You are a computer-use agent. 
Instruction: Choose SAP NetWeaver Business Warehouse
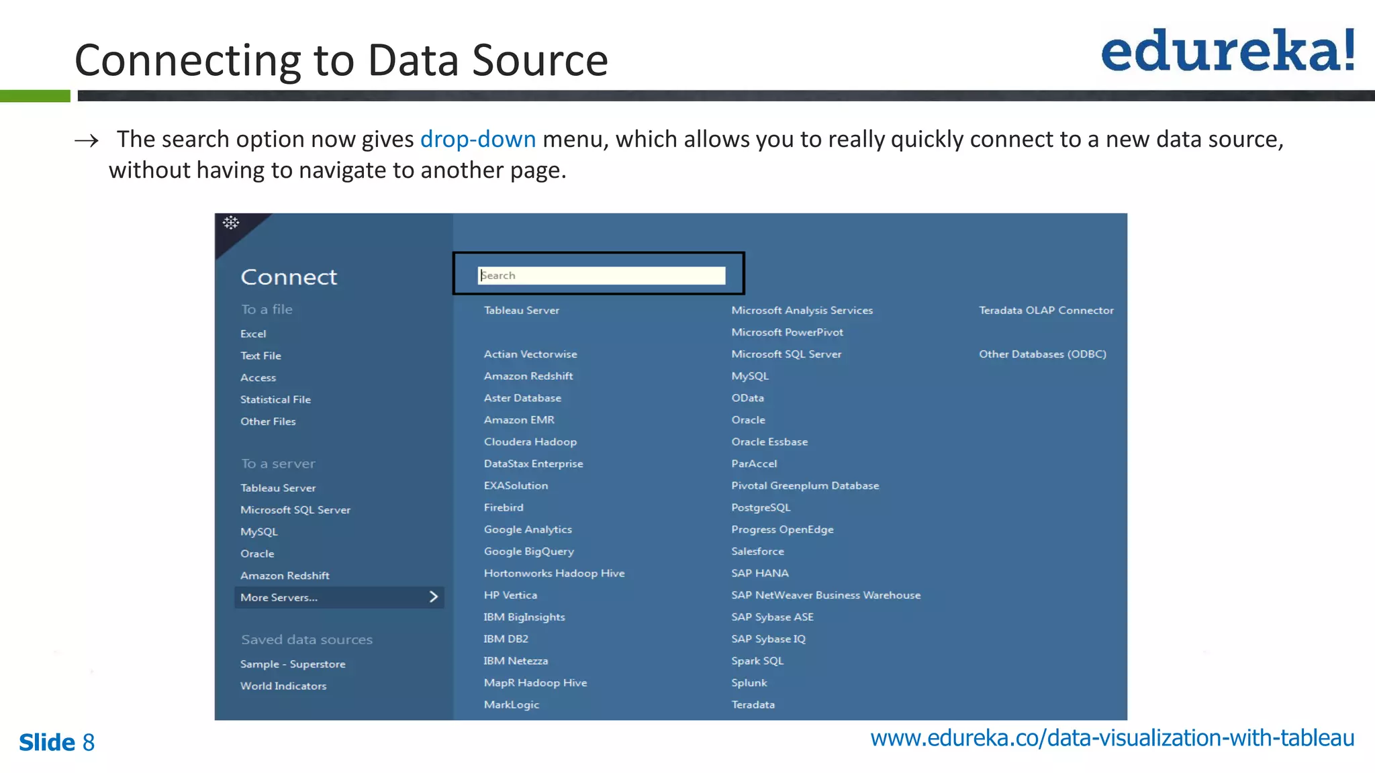(826, 595)
